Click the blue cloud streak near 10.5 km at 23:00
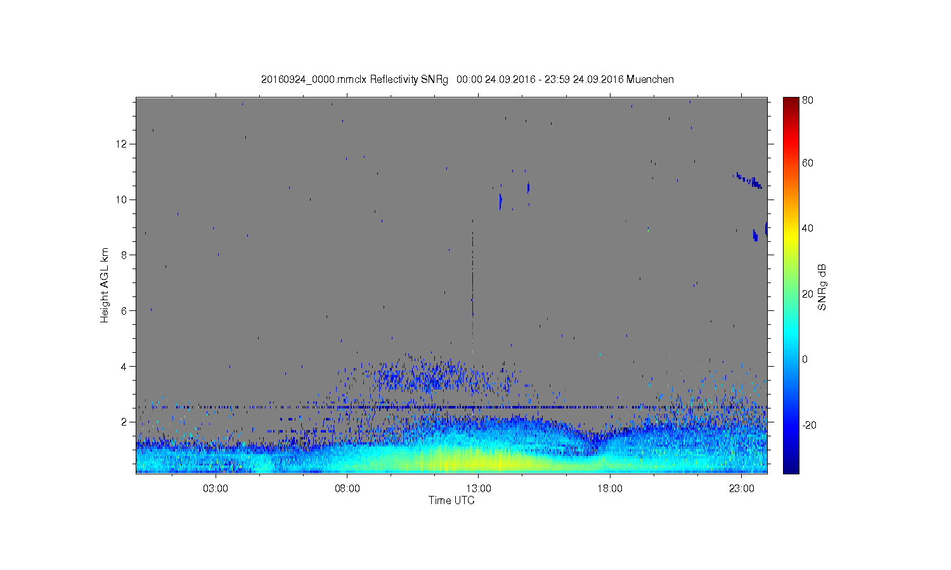 [x=749, y=180]
